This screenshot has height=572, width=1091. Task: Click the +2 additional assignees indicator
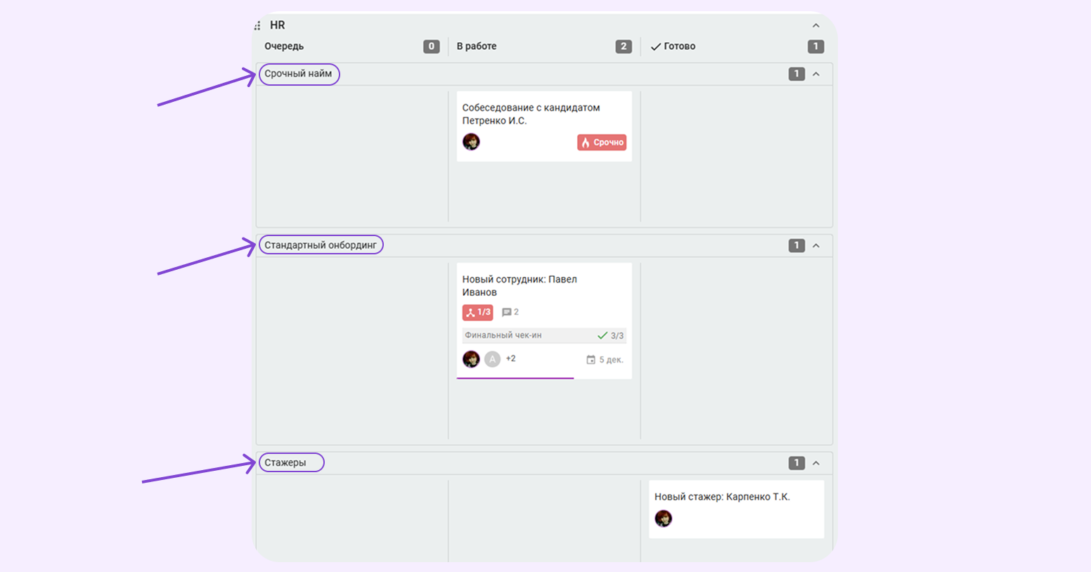pos(511,359)
